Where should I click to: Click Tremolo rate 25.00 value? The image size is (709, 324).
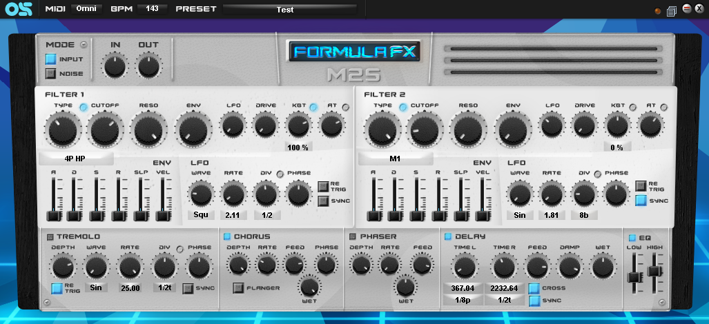pos(130,288)
